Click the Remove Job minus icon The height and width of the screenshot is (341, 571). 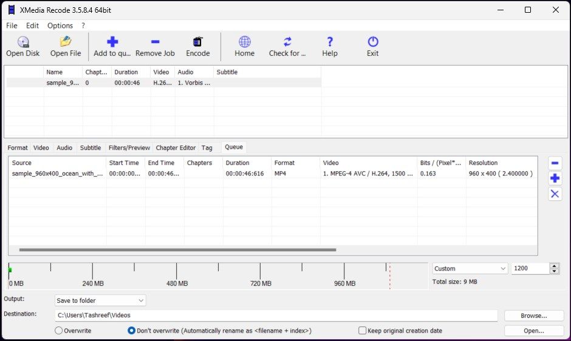tap(155, 42)
